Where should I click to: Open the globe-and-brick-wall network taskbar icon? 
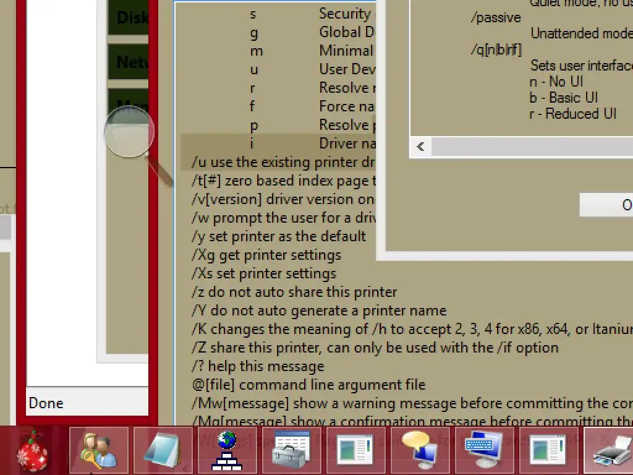click(227, 451)
